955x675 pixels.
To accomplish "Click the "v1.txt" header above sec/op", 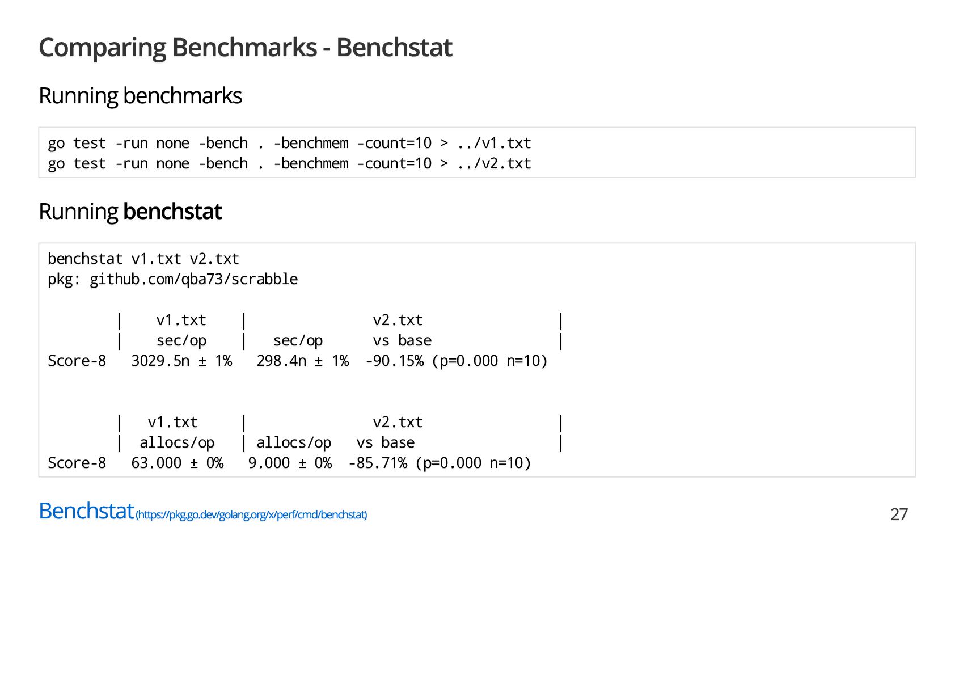I will 181,320.
